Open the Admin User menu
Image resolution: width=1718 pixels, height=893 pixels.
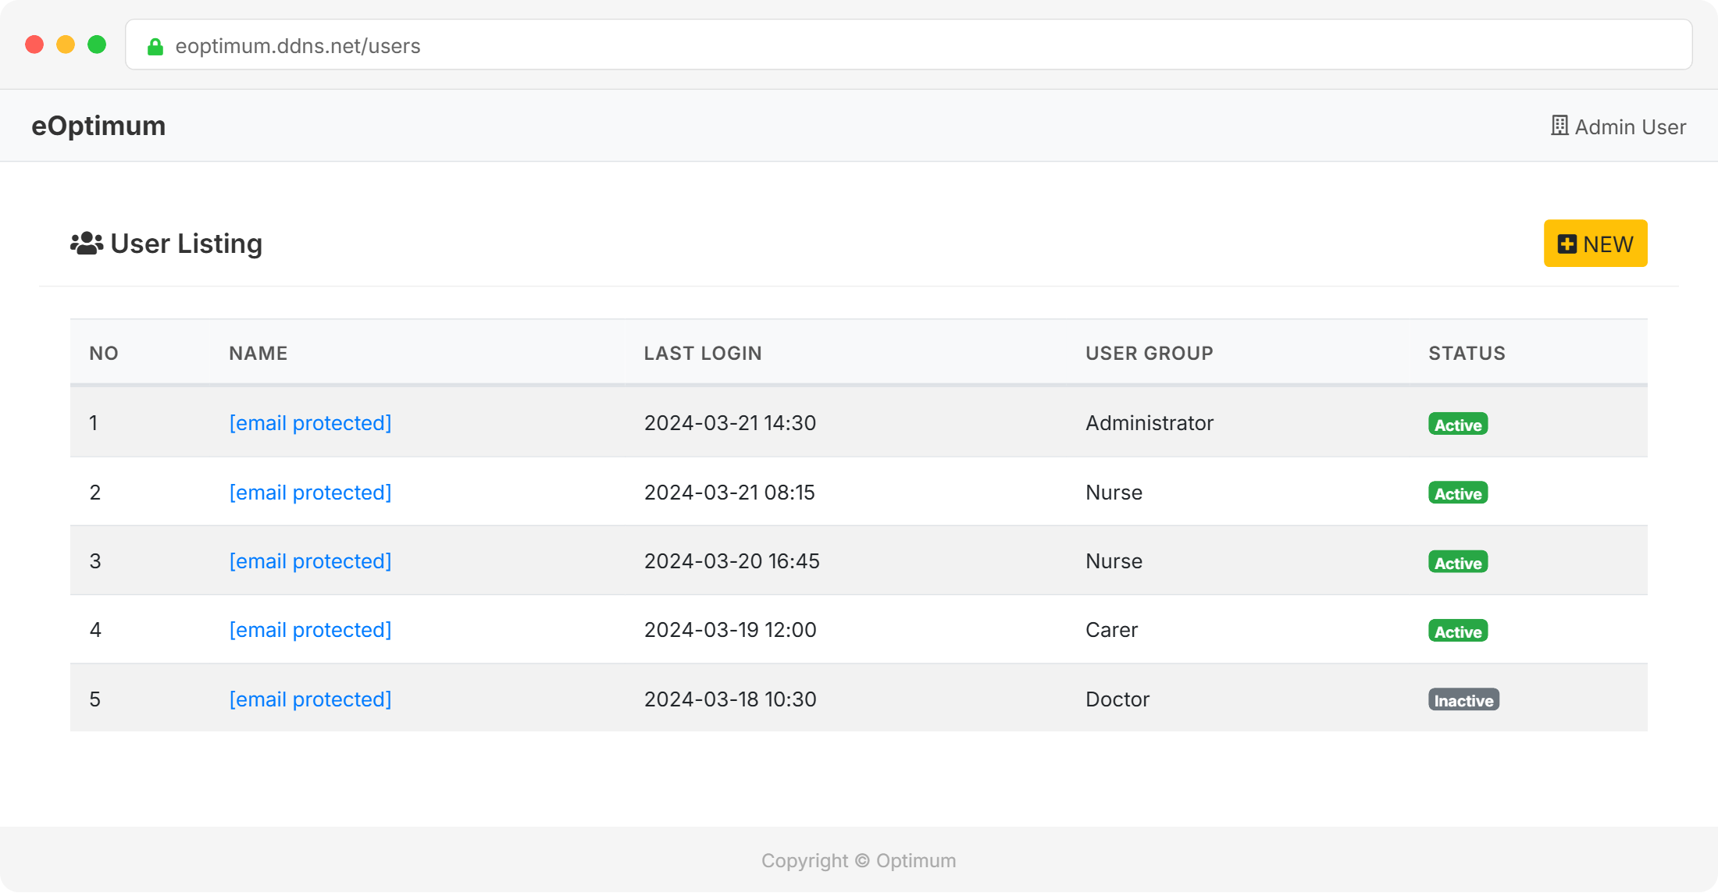tap(1629, 126)
